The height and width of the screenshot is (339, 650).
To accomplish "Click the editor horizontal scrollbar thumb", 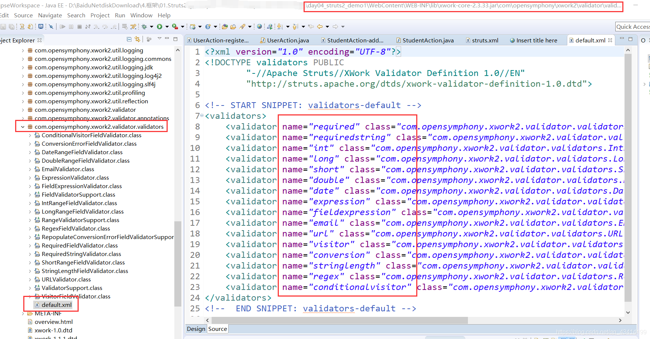I will [x=340, y=320].
